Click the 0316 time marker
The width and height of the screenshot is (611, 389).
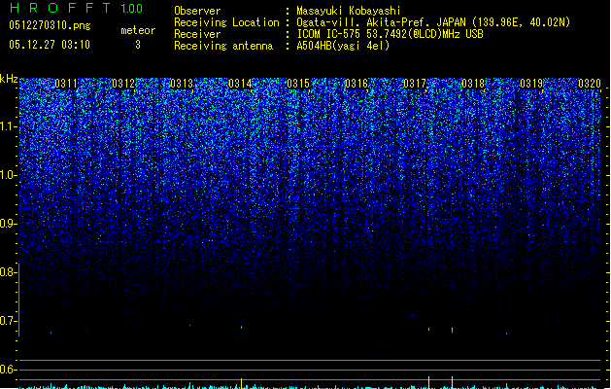click(x=356, y=84)
